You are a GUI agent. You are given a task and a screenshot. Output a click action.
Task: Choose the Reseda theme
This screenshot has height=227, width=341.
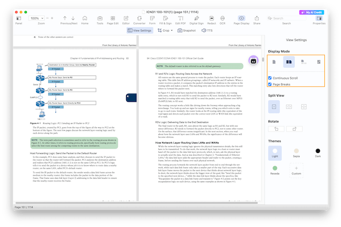(x=275, y=170)
